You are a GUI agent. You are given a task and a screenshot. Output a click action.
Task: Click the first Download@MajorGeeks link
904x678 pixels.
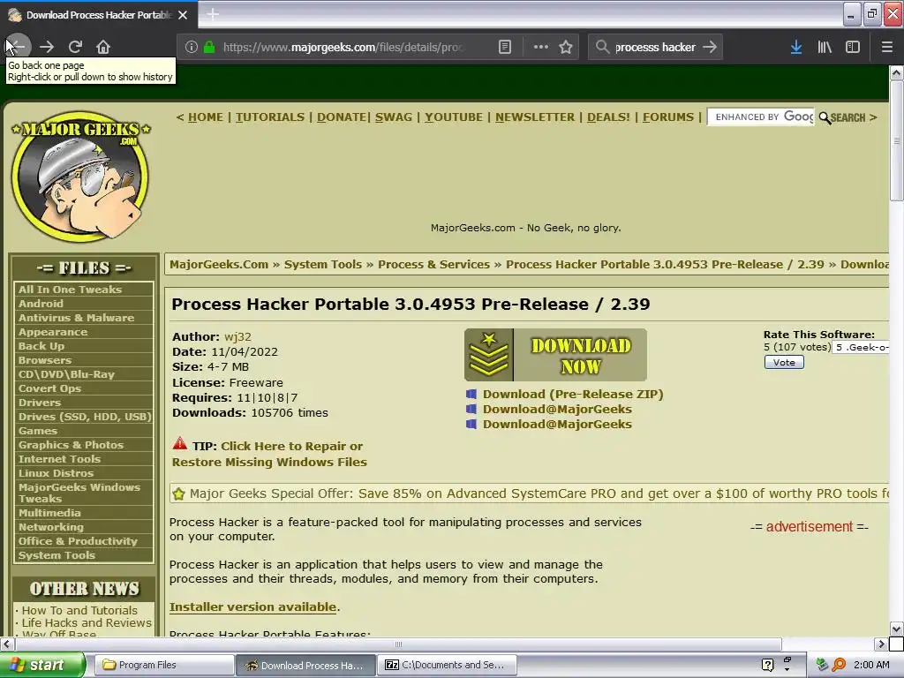pyautogui.click(x=558, y=410)
